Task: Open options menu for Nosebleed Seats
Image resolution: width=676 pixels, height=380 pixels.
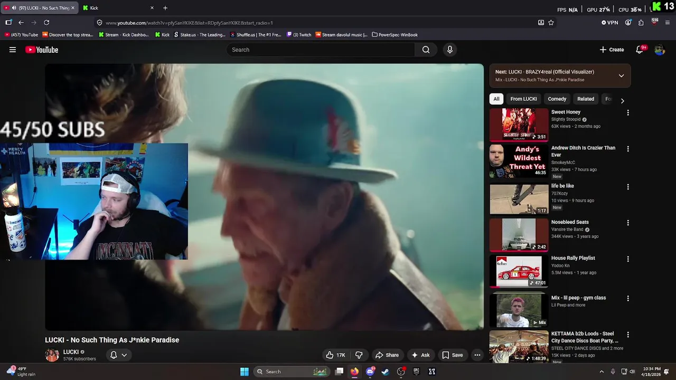Action: 628,223
